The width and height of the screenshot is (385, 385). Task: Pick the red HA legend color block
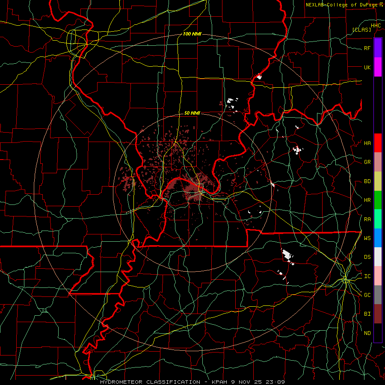[x=378, y=143]
